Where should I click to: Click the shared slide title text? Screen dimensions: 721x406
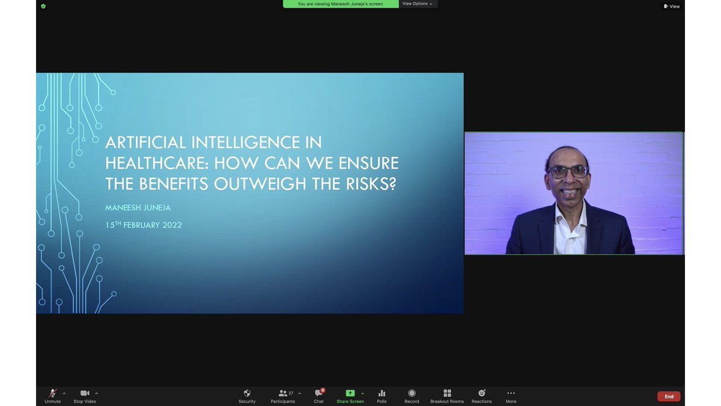click(252, 163)
